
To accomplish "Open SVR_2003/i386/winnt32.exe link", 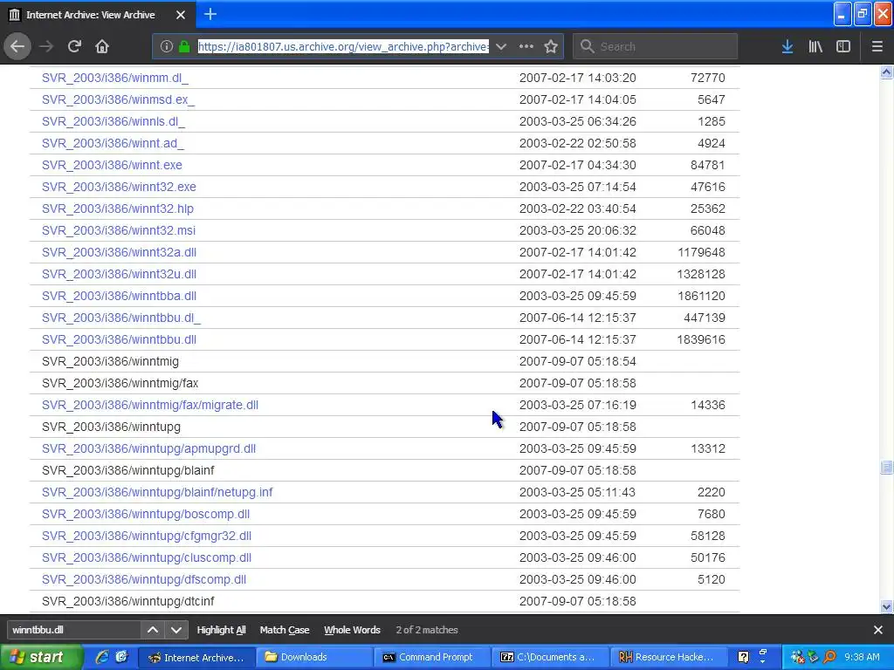I will point(119,187).
